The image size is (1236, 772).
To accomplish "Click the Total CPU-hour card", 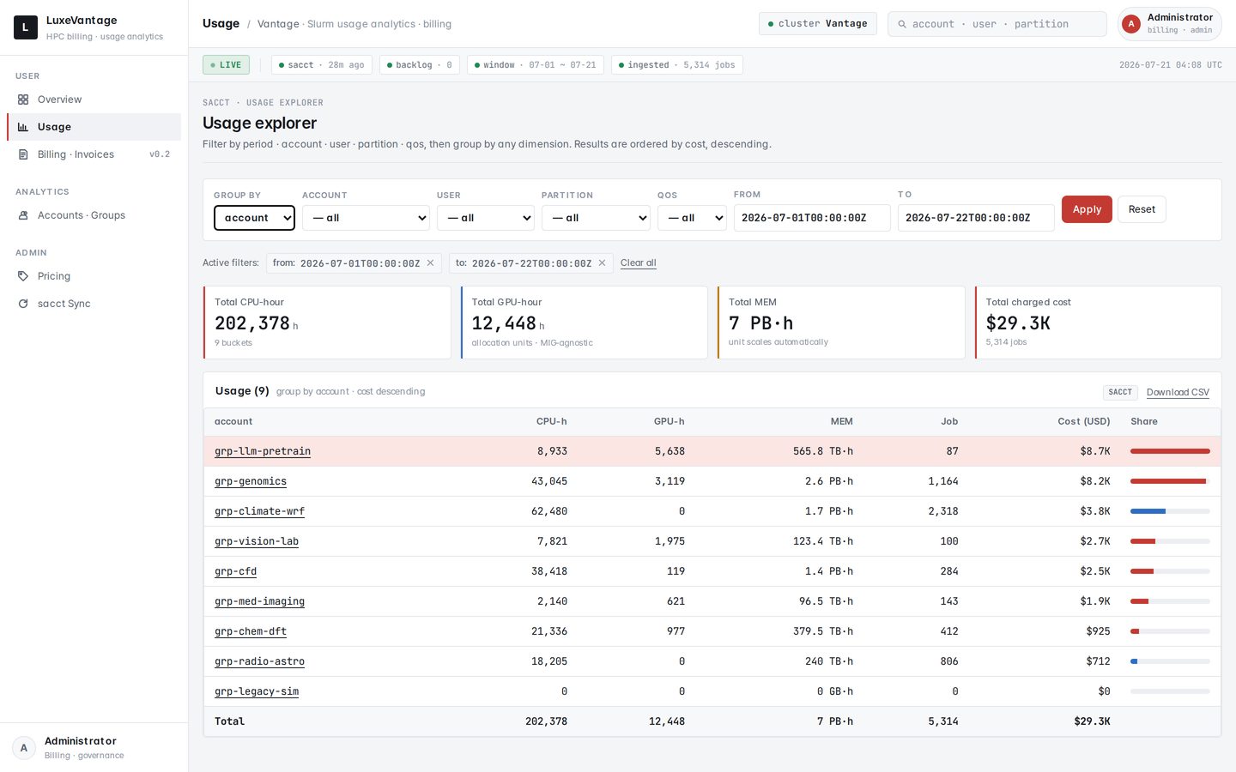I will pos(327,323).
